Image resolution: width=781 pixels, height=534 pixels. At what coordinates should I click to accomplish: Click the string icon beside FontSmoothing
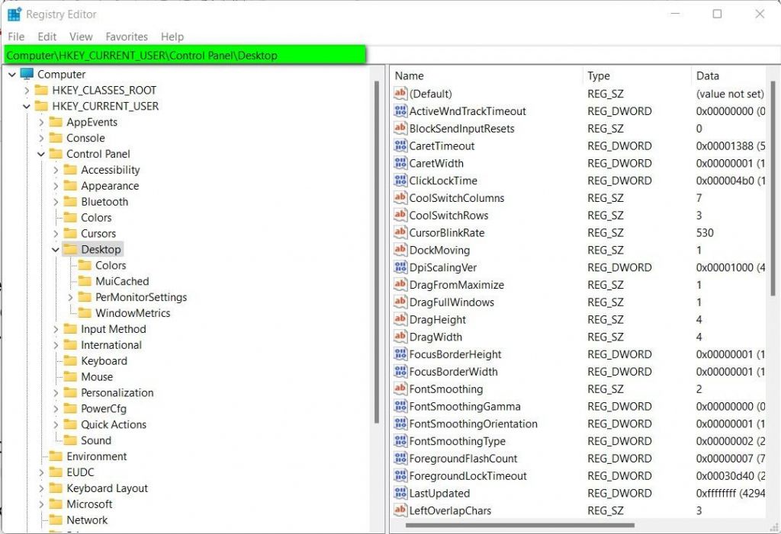[x=400, y=389]
